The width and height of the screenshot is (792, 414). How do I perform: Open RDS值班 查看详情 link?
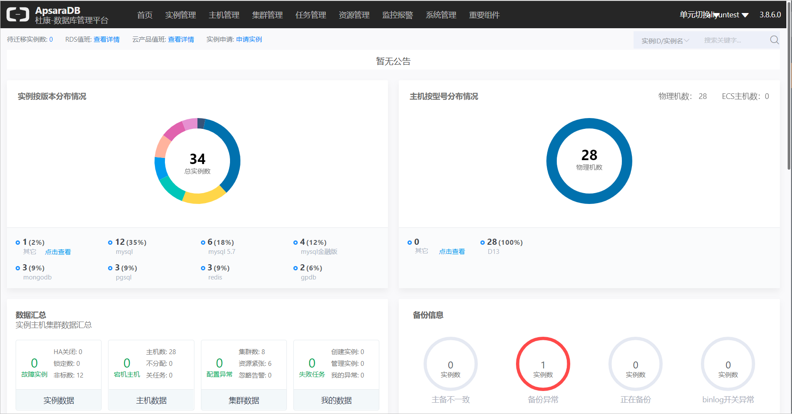coord(106,39)
